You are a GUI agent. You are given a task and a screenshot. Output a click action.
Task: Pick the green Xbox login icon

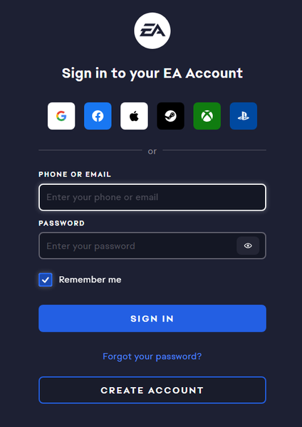click(207, 116)
